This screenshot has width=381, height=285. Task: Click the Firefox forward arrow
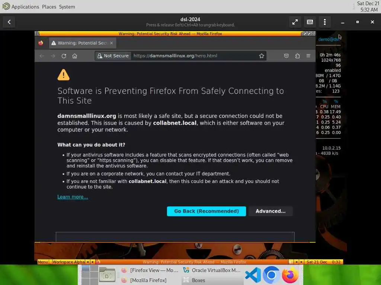(53, 56)
